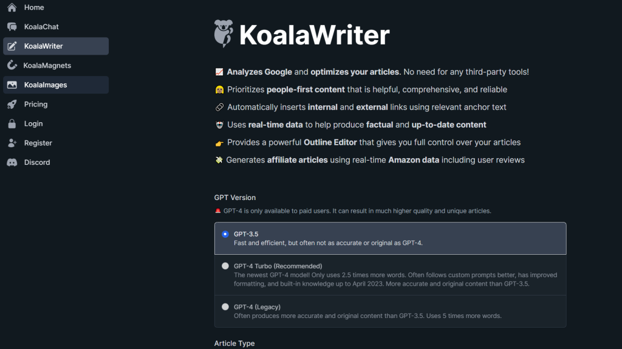The width and height of the screenshot is (622, 349).
Task: Open KoalaChat via its chat bubble icon
Action: click(12, 27)
